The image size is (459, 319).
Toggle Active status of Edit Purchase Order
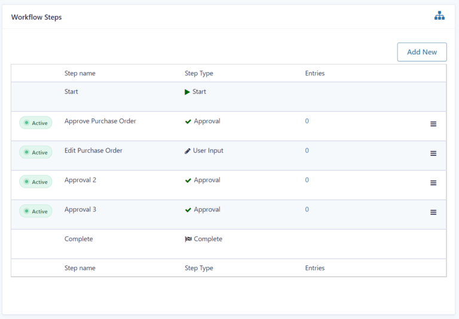coord(35,152)
